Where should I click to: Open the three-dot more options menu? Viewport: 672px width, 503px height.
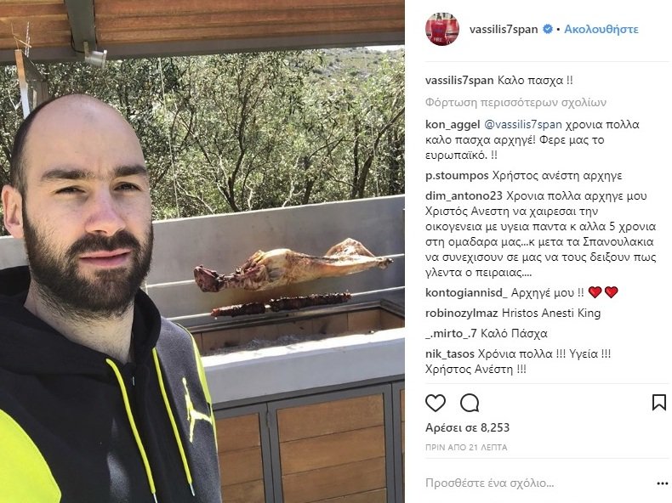coord(662,483)
